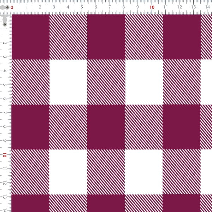The height and width of the screenshot is (212, 212).
Task: Click the number 4 on the top ruler
Action: click(68, 7)
